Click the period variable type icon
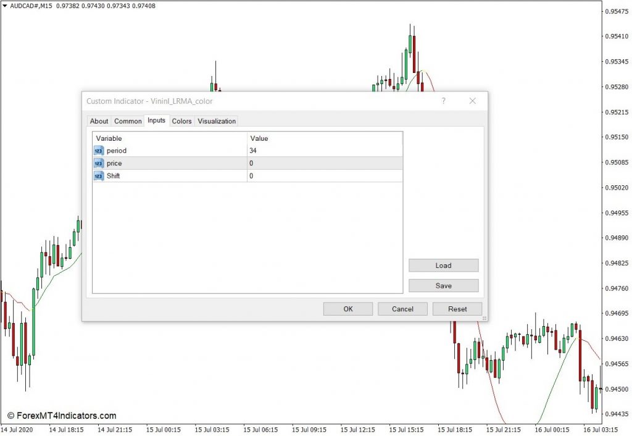This screenshot has height=436, width=632. (99, 151)
